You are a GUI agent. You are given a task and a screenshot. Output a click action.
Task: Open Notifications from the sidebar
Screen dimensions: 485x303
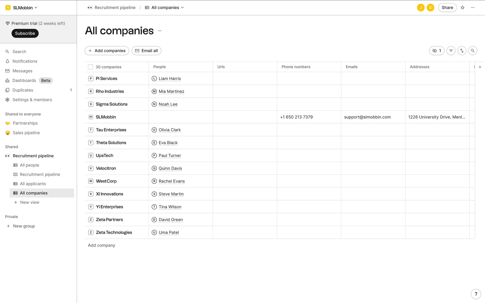click(25, 61)
